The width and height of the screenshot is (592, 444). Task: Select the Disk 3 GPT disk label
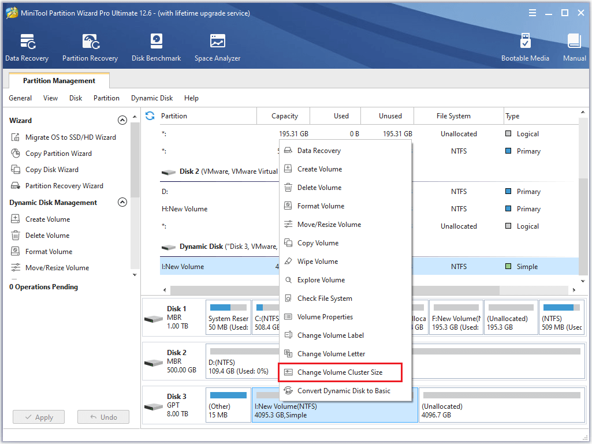click(174, 405)
